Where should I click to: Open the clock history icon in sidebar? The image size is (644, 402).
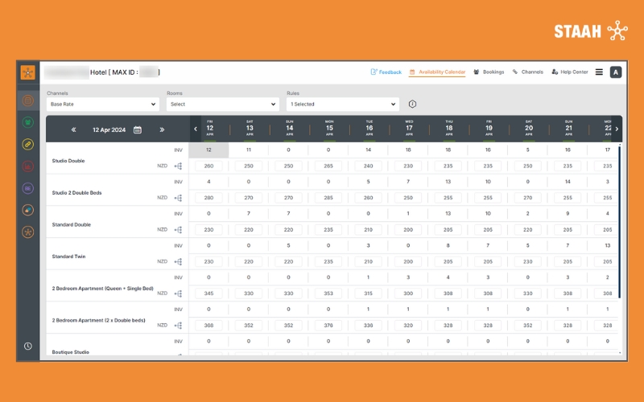click(x=28, y=347)
